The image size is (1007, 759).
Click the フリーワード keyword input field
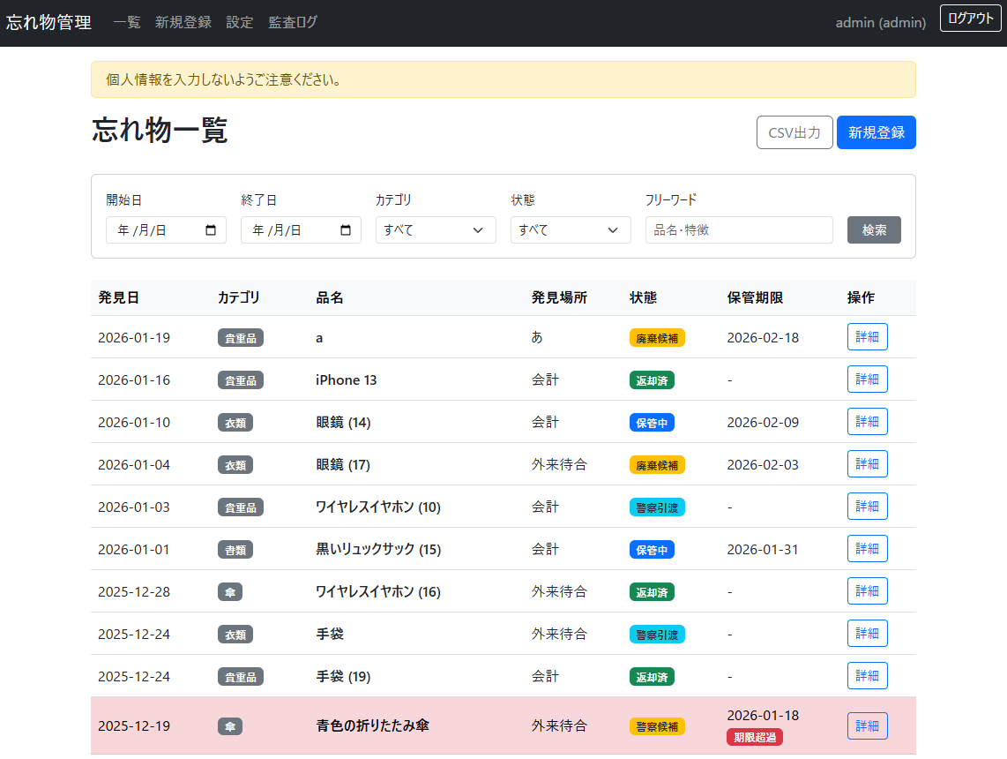(x=739, y=229)
